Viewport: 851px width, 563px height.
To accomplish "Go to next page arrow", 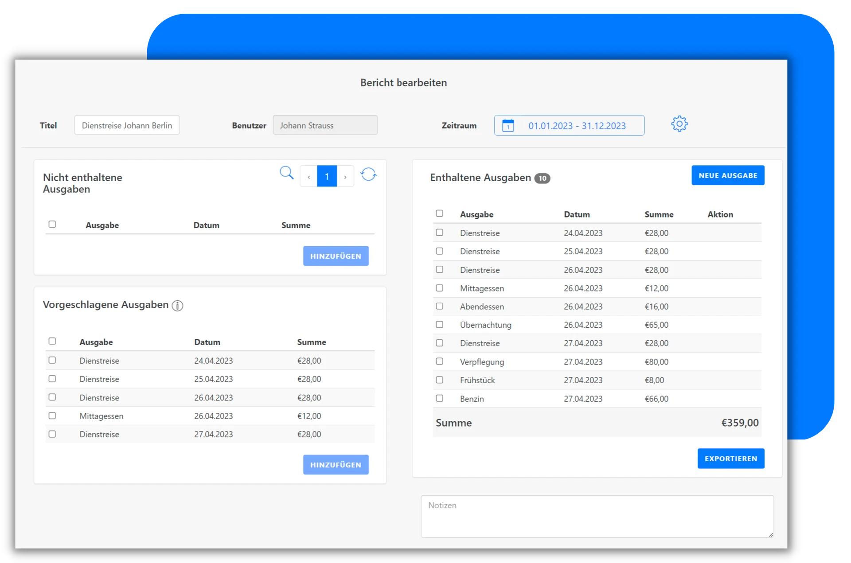I will (x=345, y=176).
